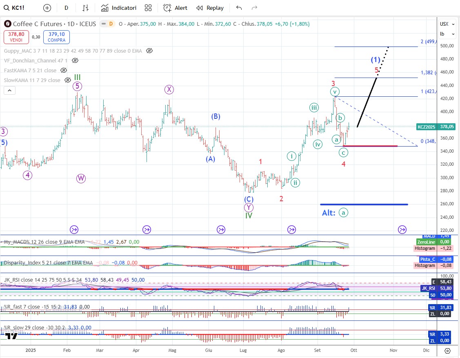This screenshot has height=358, width=460.
Task: Click the red horizontal support line
Action: (371, 146)
